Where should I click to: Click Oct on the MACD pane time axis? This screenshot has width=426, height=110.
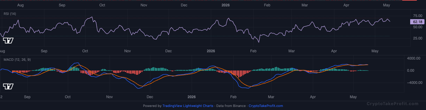click(x=68, y=97)
